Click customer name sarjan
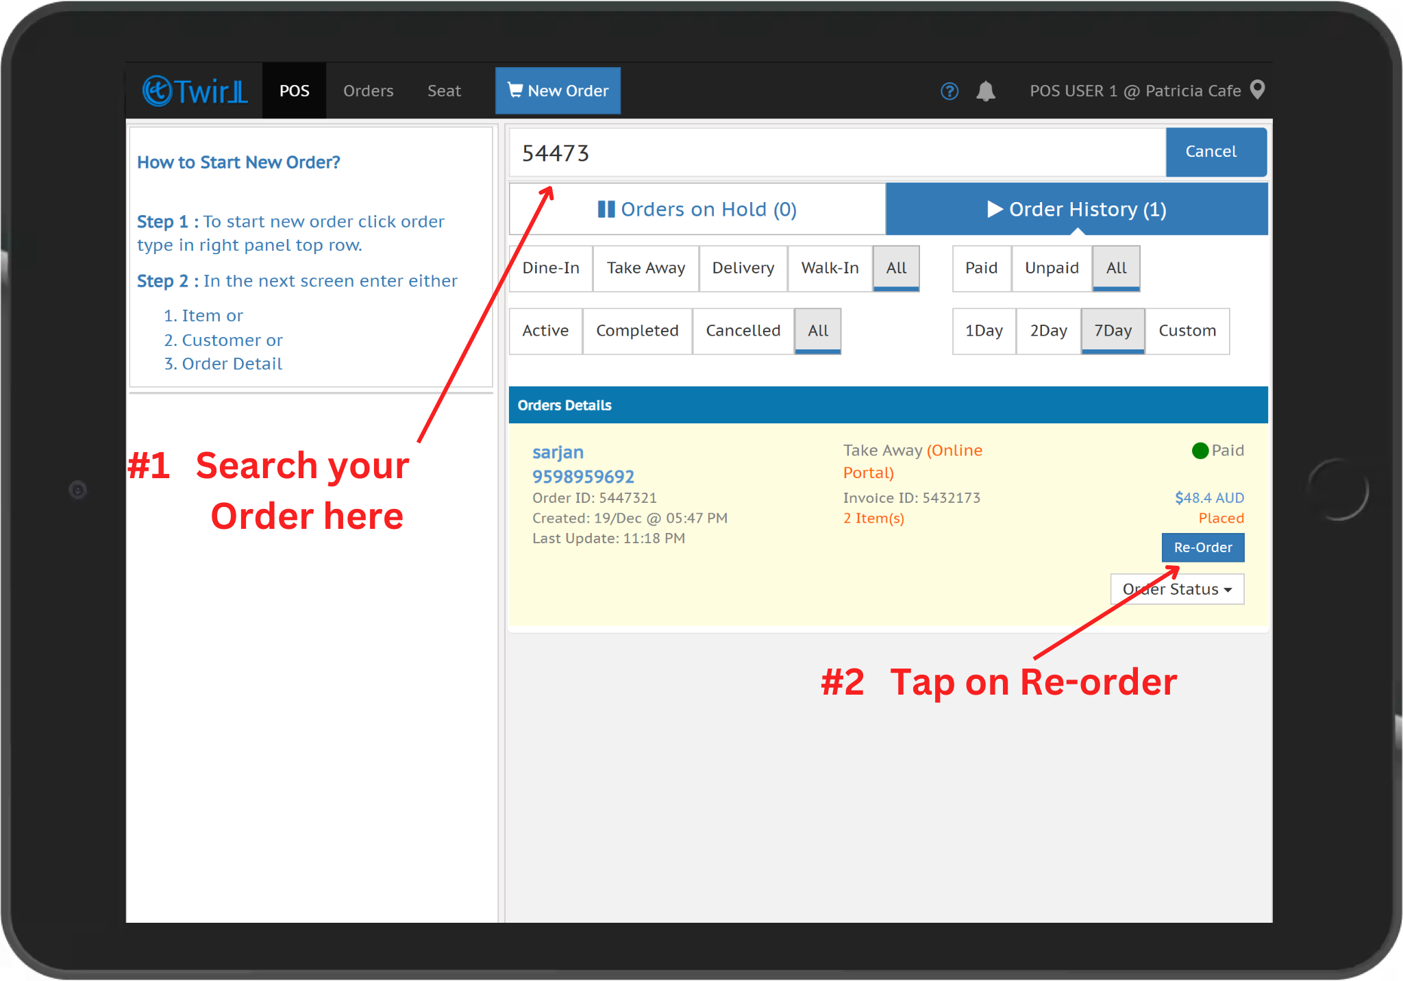The image size is (1403, 981). click(x=558, y=453)
